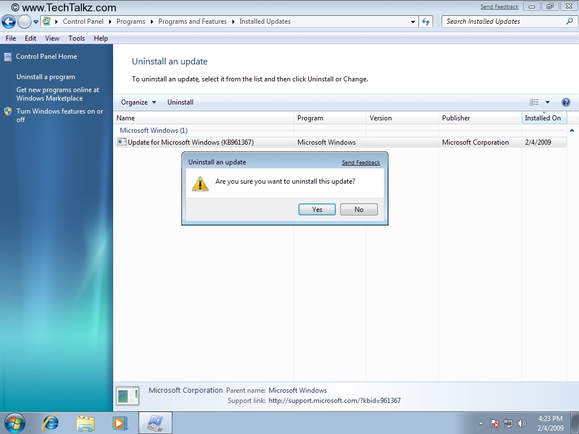Open the Tools menu
Viewport: 579px width, 434px height.
[x=76, y=38]
